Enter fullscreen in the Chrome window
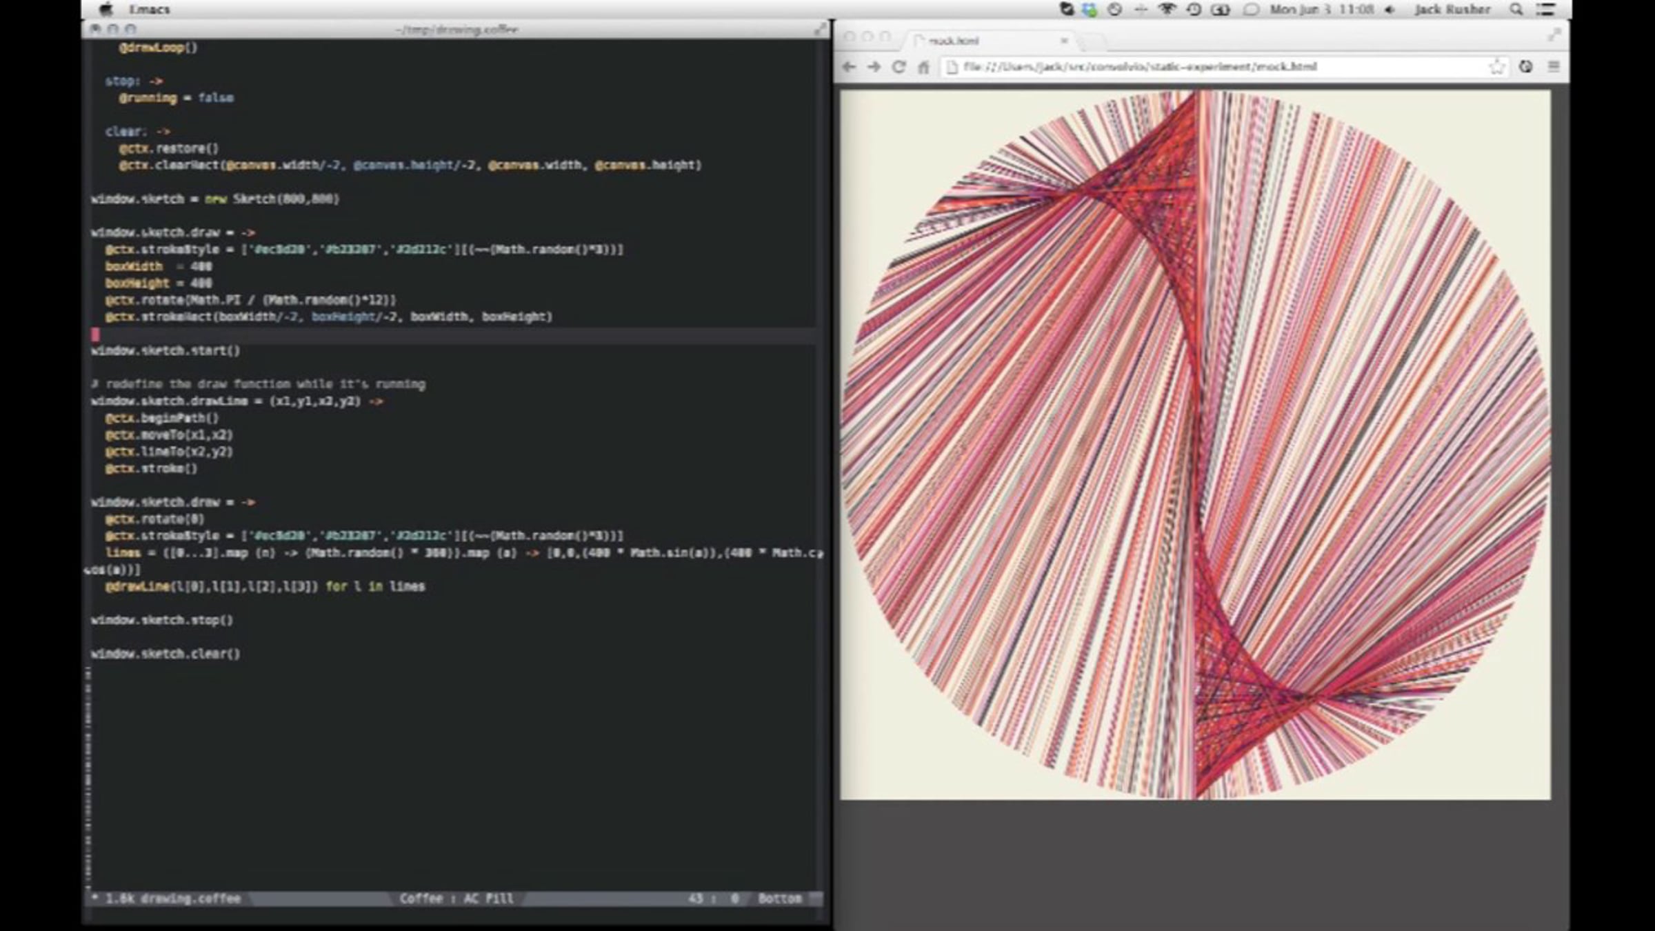 coord(1554,34)
